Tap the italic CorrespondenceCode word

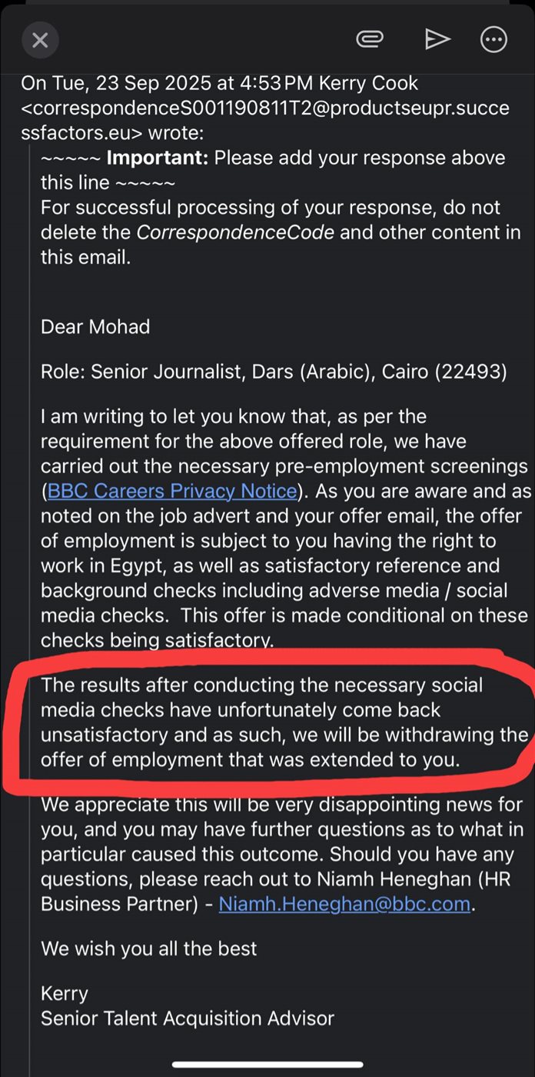click(235, 232)
